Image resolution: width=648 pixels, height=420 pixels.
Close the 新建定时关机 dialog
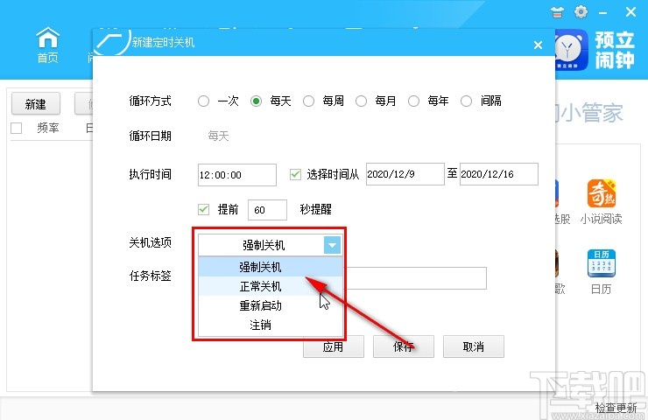[538, 45]
